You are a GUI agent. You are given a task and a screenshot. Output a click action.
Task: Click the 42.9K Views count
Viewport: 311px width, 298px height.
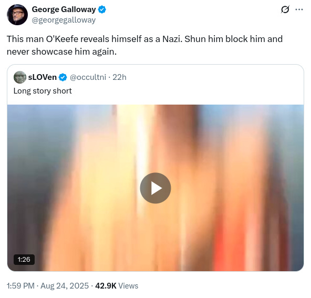[x=117, y=286]
